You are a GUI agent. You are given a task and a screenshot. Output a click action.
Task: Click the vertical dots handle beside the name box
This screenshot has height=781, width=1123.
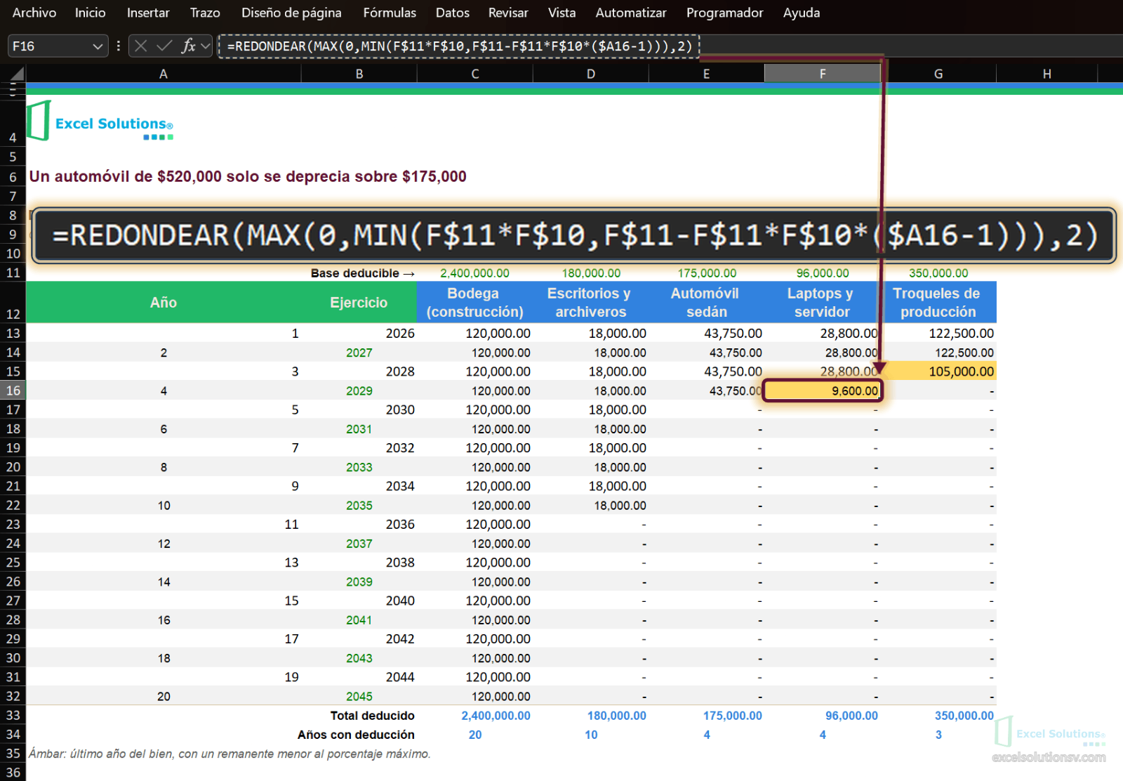[x=118, y=46]
